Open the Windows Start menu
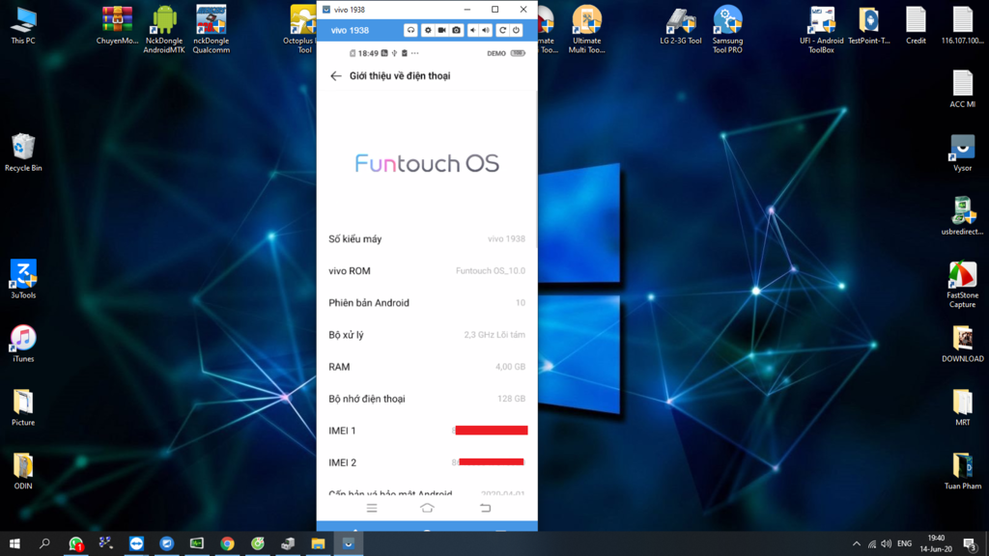 click(x=14, y=543)
